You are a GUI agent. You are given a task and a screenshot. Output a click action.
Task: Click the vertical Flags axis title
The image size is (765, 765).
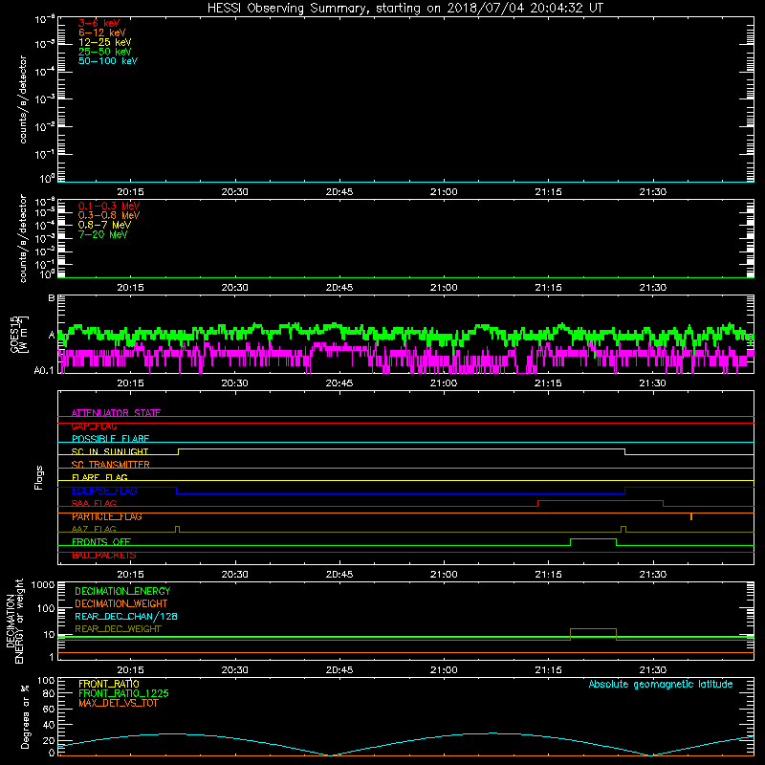[39, 477]
